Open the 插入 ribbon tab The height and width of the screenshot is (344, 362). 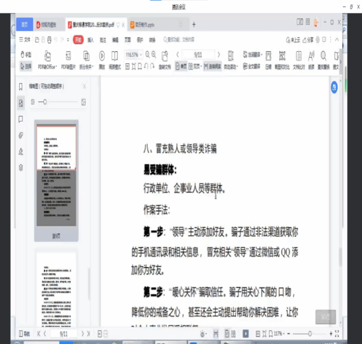[x=90, y=40]
